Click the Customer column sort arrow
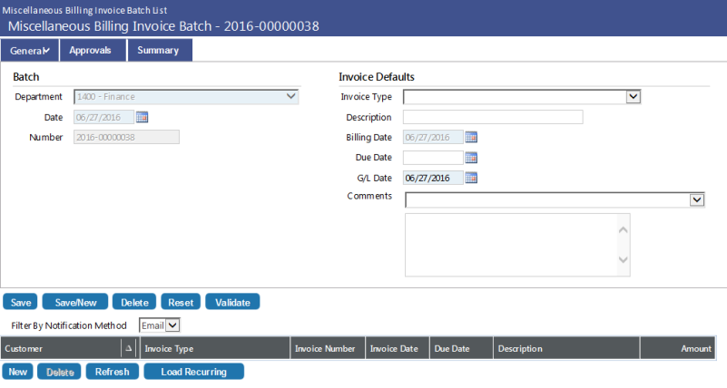The width and height of the screenshot is (727, 388). tap(127, 348)
